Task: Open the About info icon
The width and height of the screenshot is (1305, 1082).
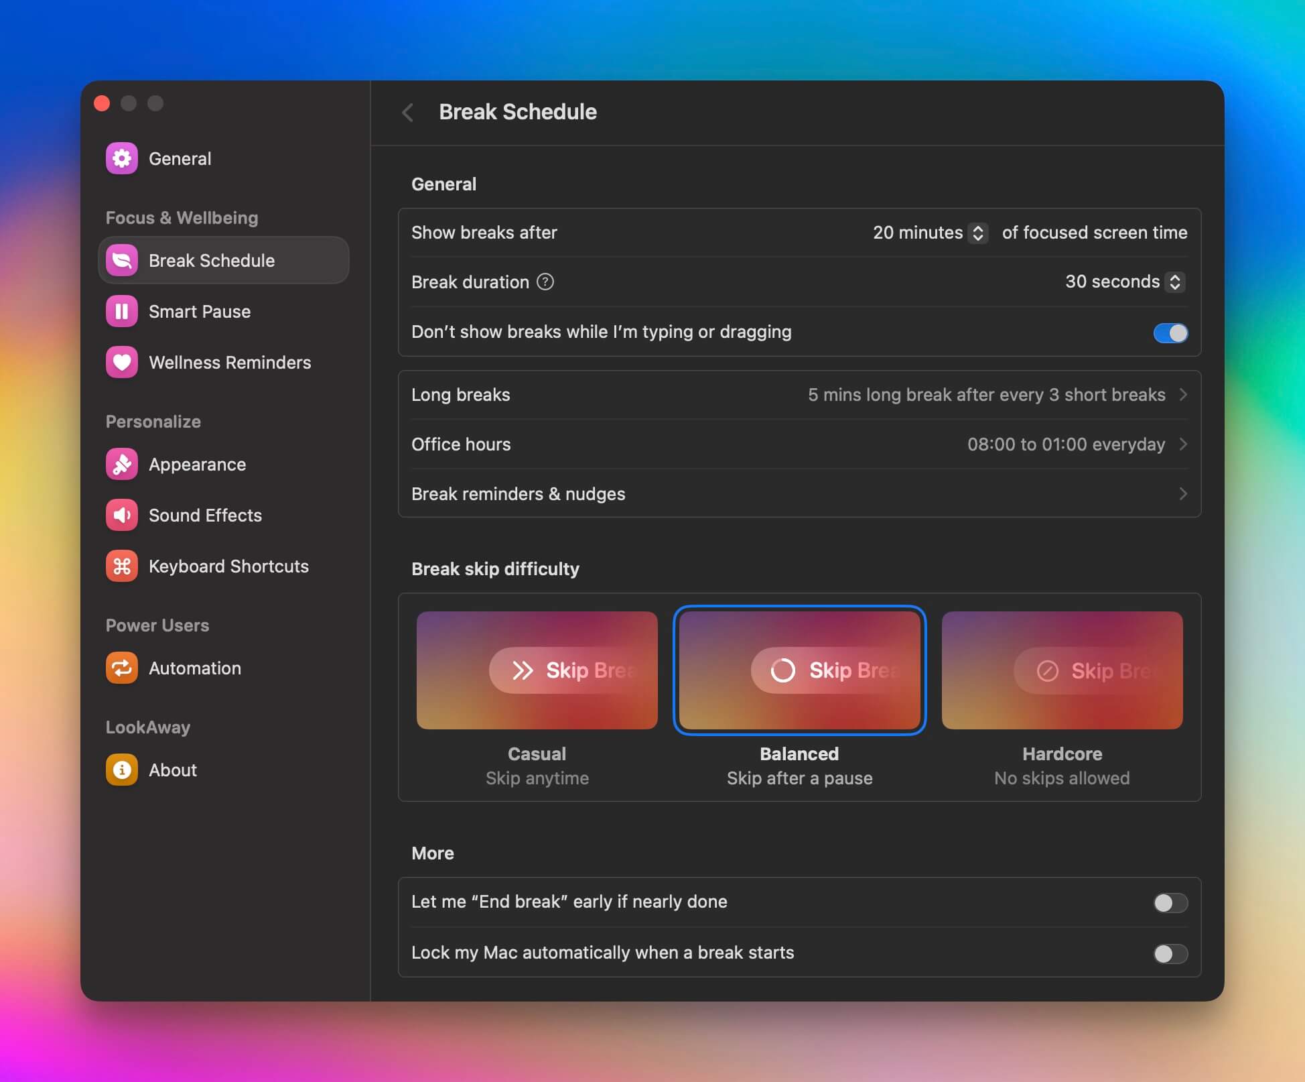Action: [121, 770]
